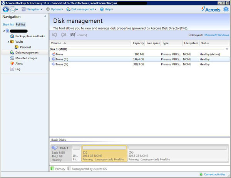Open the Help menu
231x178 pixels.
(x=106, y=9)
